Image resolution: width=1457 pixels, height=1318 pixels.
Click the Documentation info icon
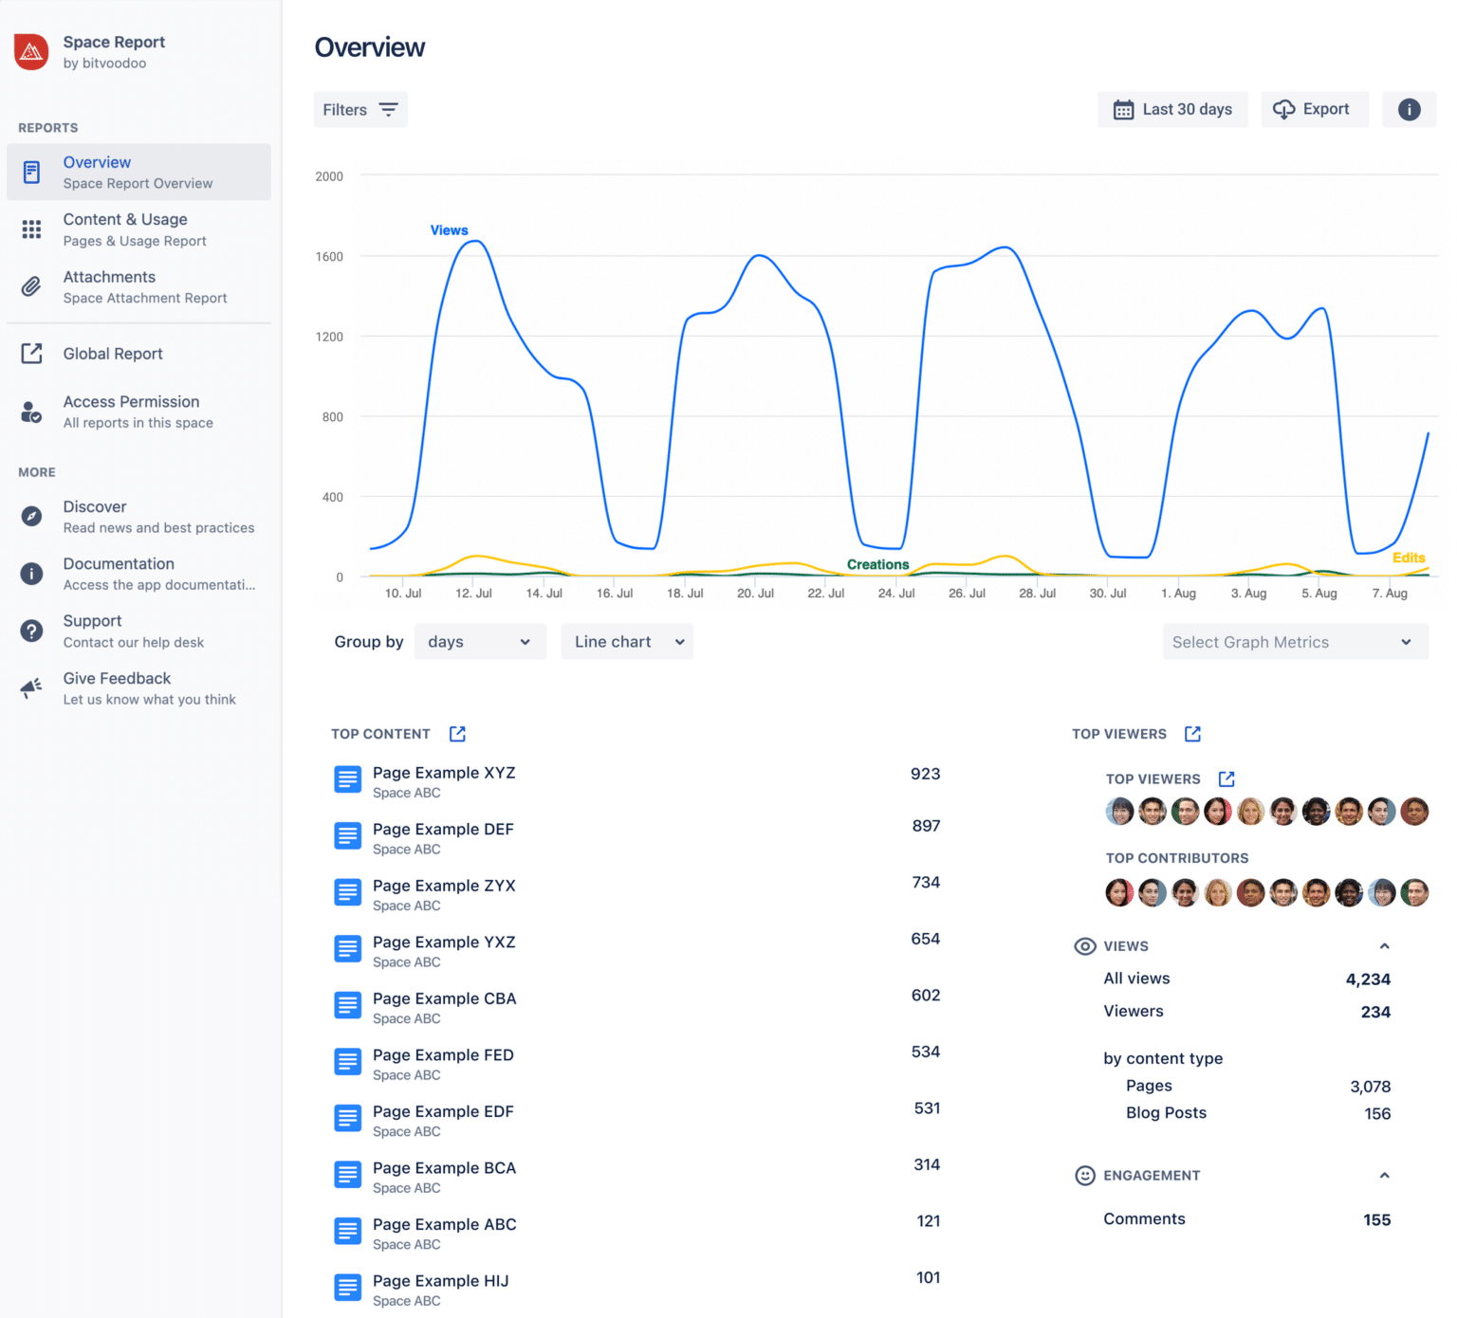(x=31, y=573)
